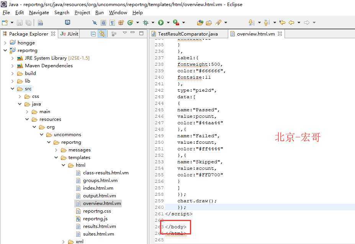The width and height of the screenshot is (355, 244).
Task: Open the Project menu
Action: click(82, 13)
